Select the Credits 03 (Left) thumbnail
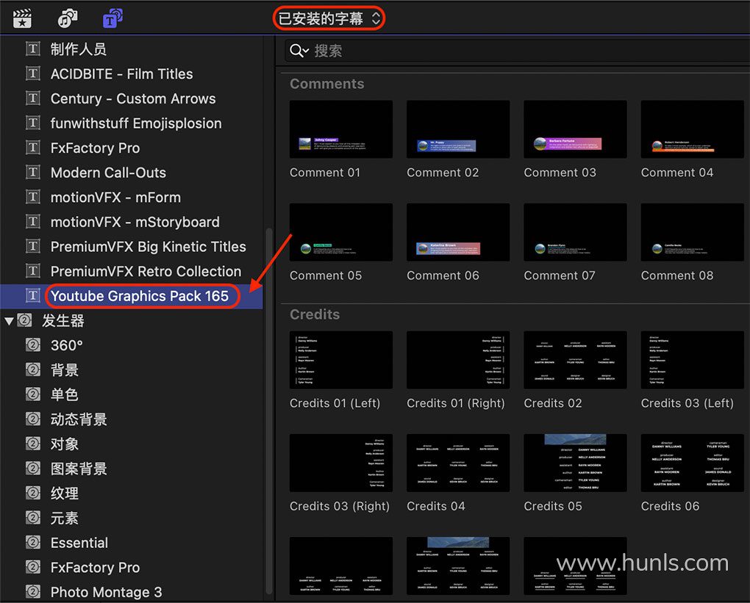The height and width of the screenshot is (603, 750). pyautogui.click(x=693, y=360)
